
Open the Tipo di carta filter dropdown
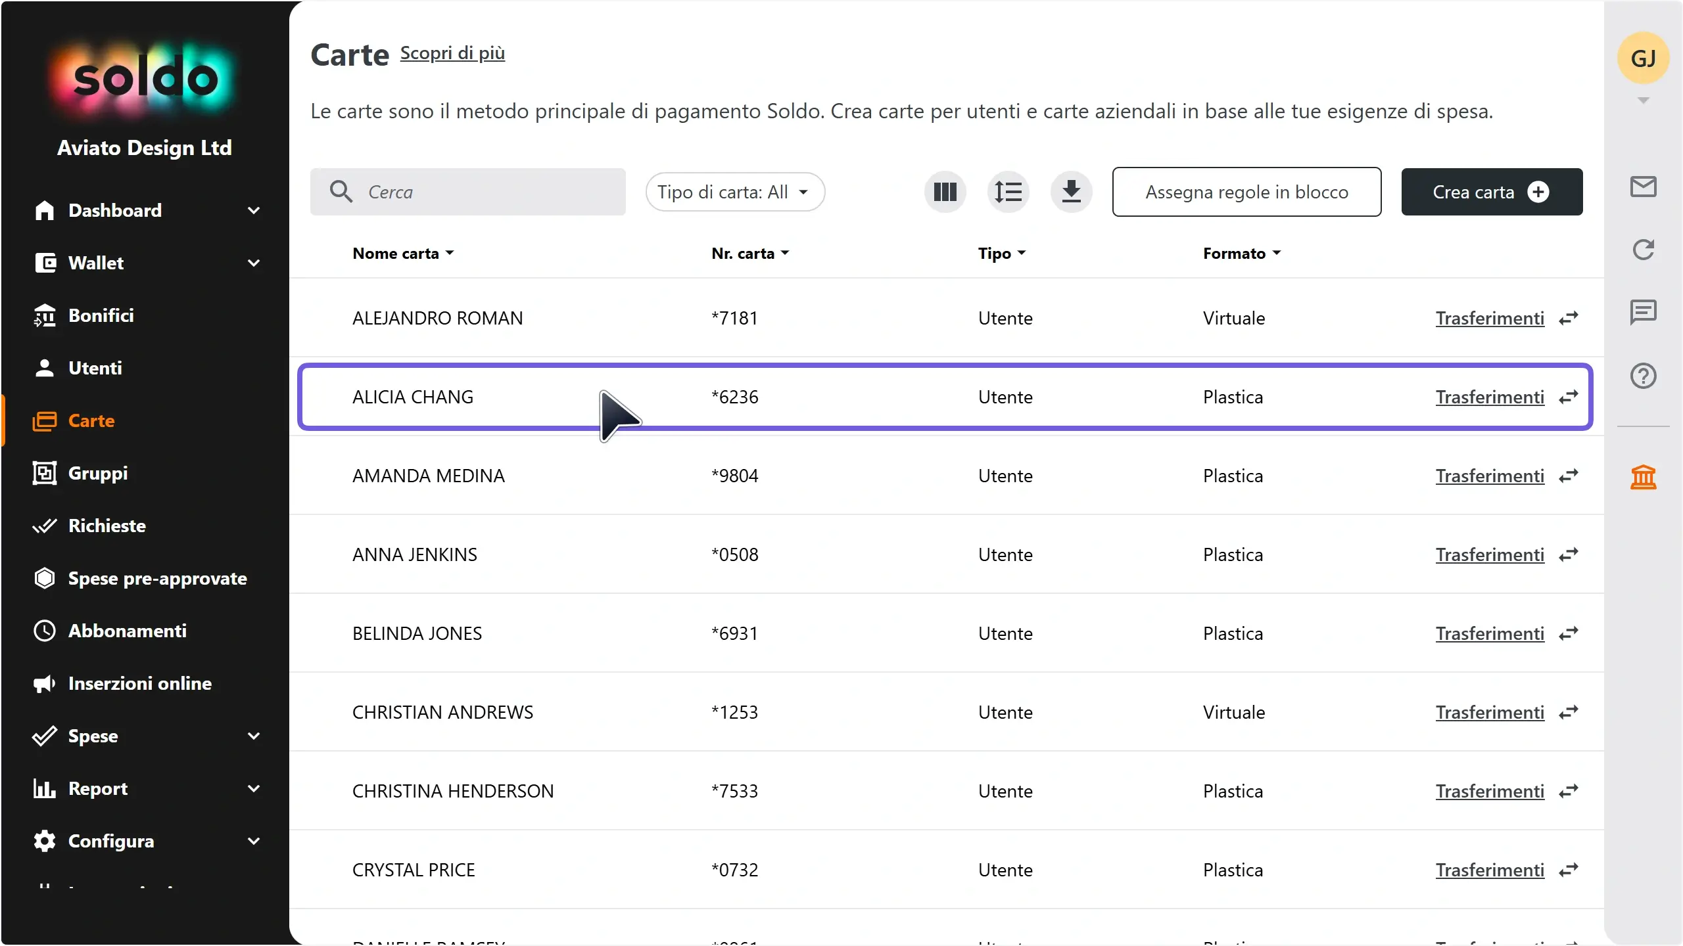tap(734, 192)
